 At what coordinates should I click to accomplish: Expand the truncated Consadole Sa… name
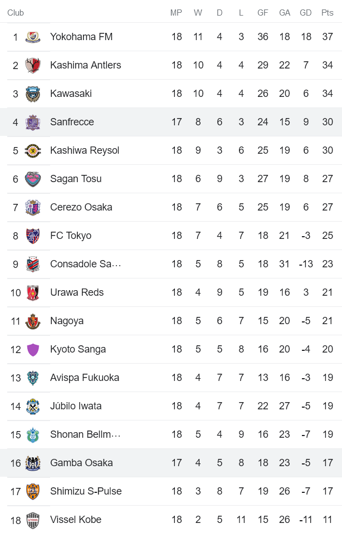pyautogui.click(x=85, y=263)
